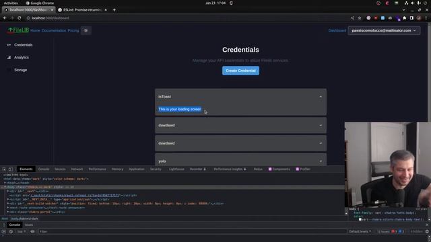The width and height of the screenshot is (431, 242).
Task: Expand the second dawdawd accordion
Action: tap(240, 143)
